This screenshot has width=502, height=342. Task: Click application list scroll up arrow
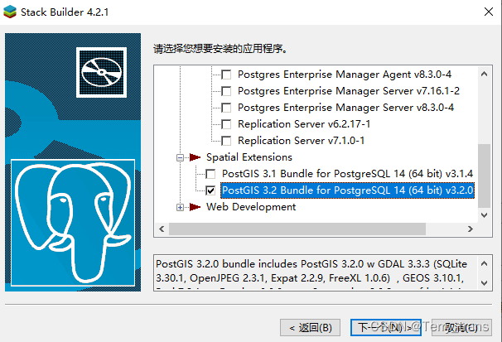click(485, 75)
